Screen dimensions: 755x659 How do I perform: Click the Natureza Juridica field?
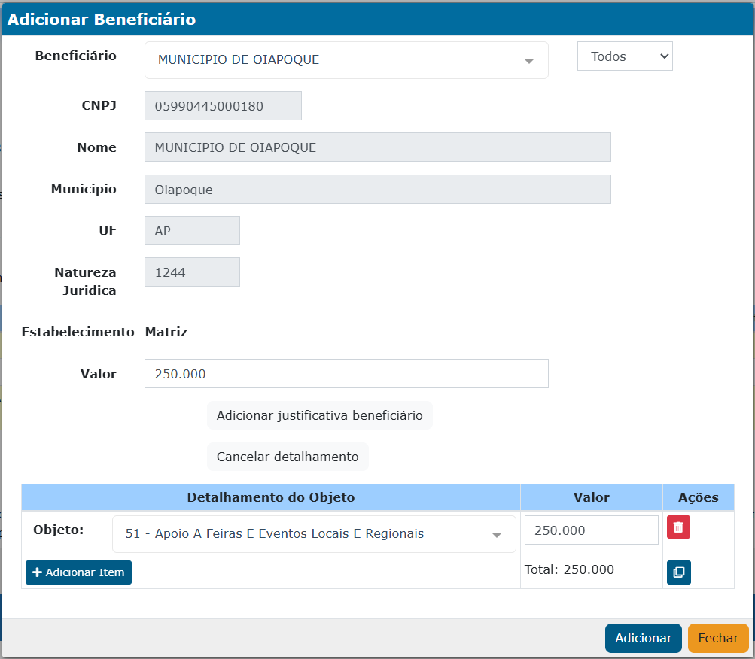[192, 272]
